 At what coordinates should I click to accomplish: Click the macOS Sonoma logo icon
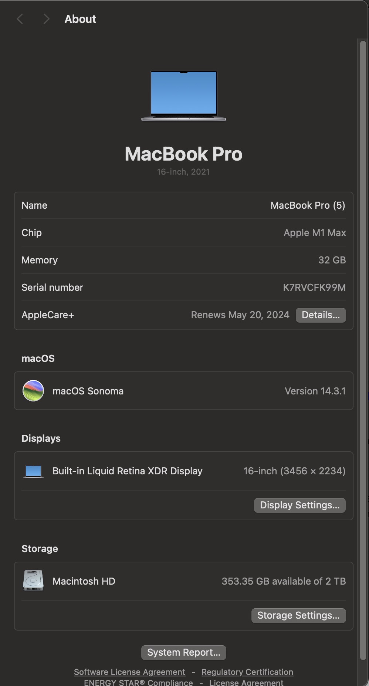33,391
